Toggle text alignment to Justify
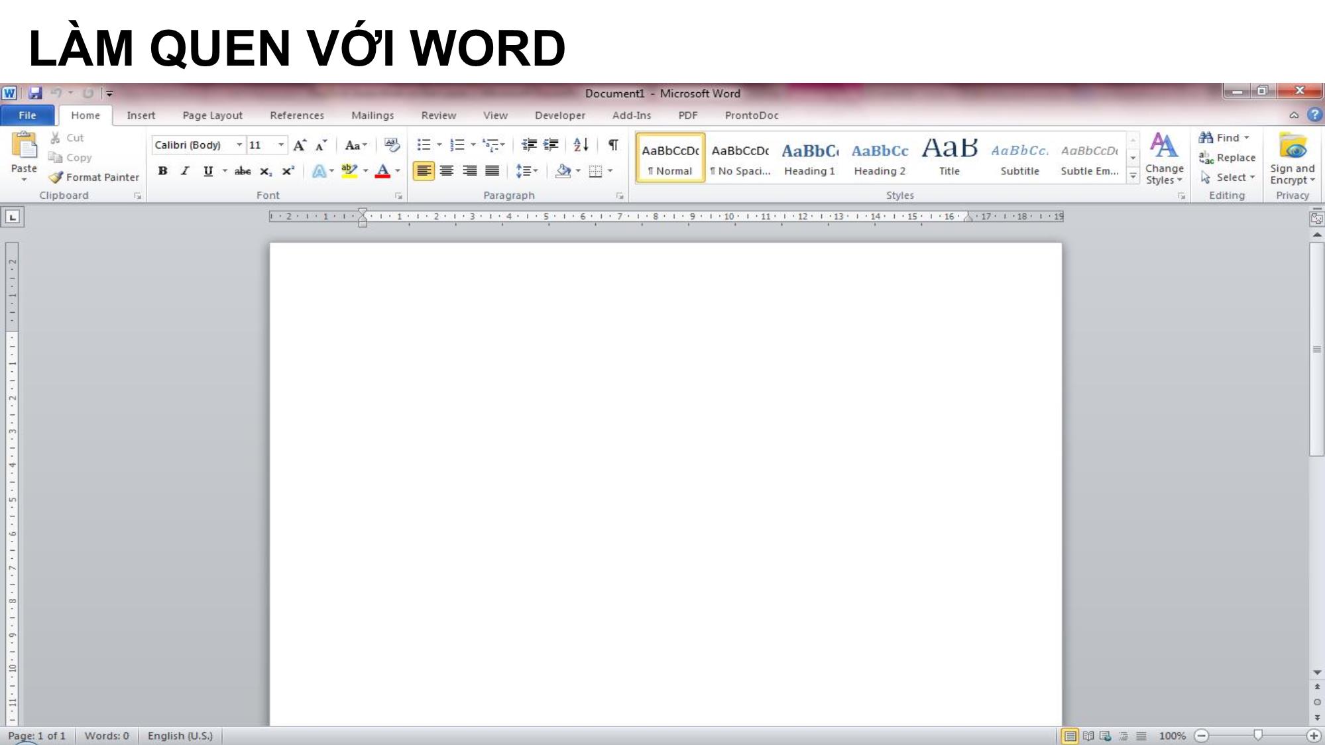1325x745 pixels. 492,171
